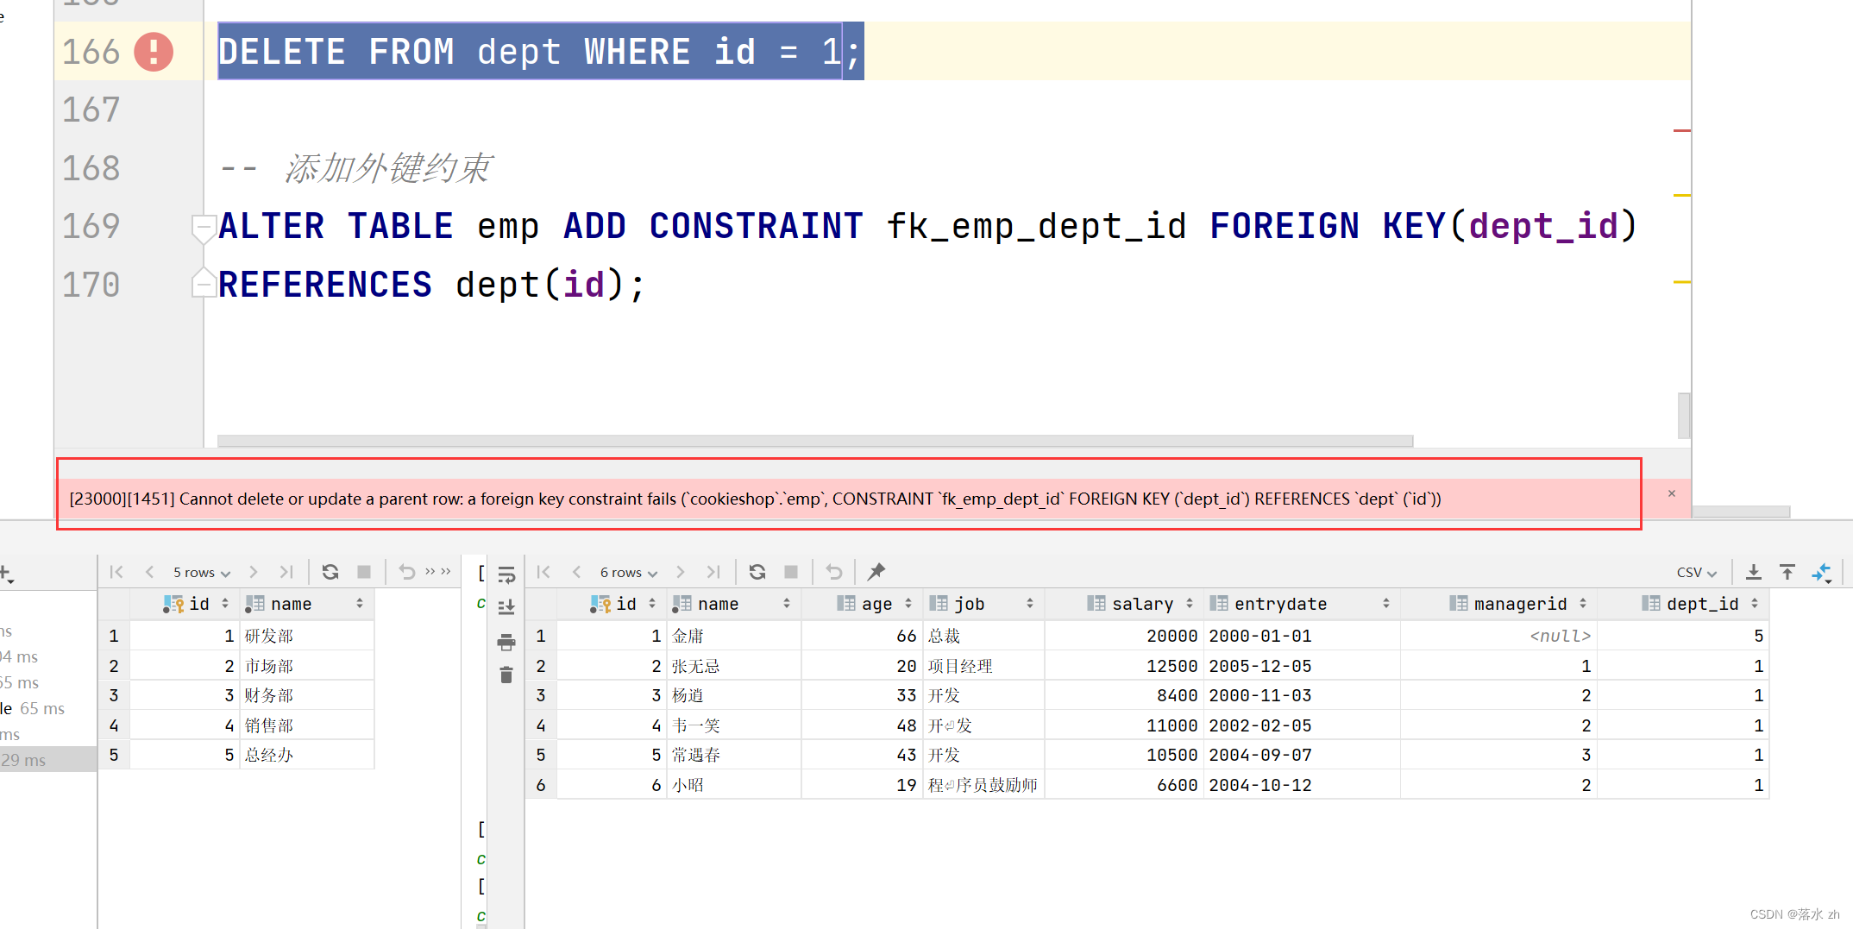This screenshot has width=1853, height=929.
Task: Sort emp grid by entrydate column arrows
Action: coord(1386,604)
